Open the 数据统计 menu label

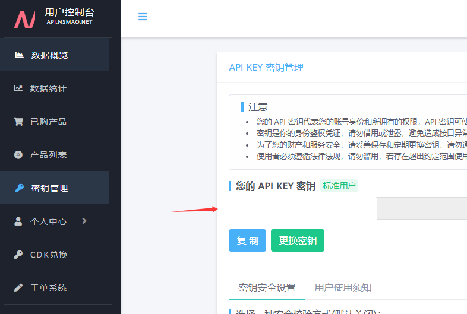pos(49,88)
